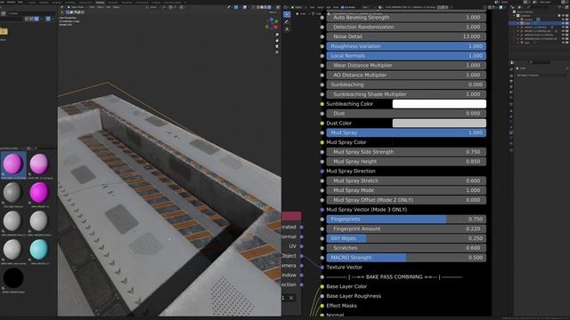The image size is (570, 320).
Task: Select the Annotate tool in node editor
Action: click(x=287, y=22)
